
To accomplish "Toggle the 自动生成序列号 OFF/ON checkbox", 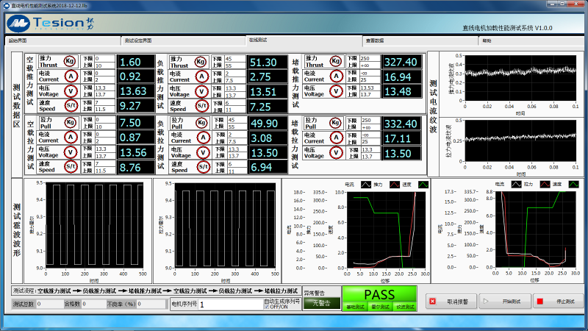I will click(x=266, y=307).
